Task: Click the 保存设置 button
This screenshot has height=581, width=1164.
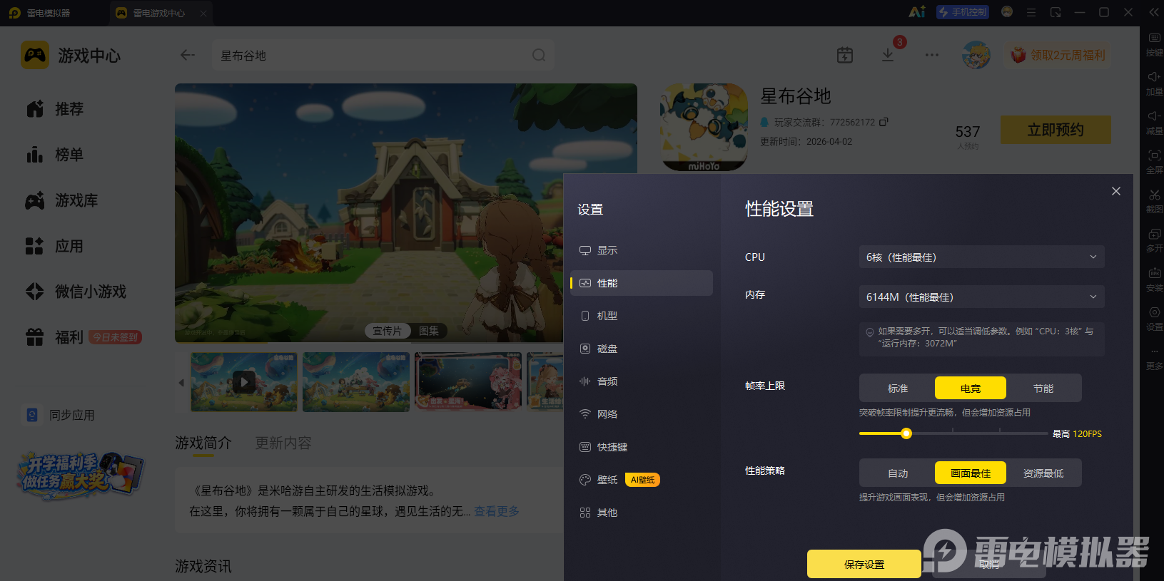Action: point(864,564)
